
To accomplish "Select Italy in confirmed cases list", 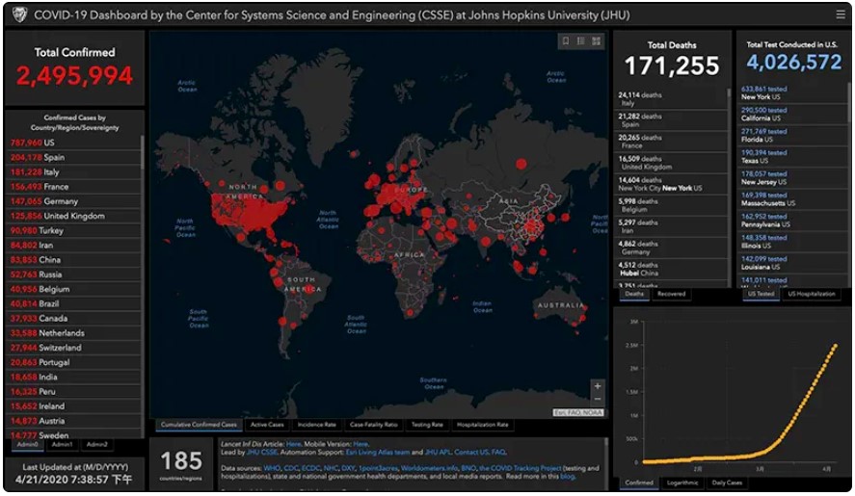I will [73, 172].
